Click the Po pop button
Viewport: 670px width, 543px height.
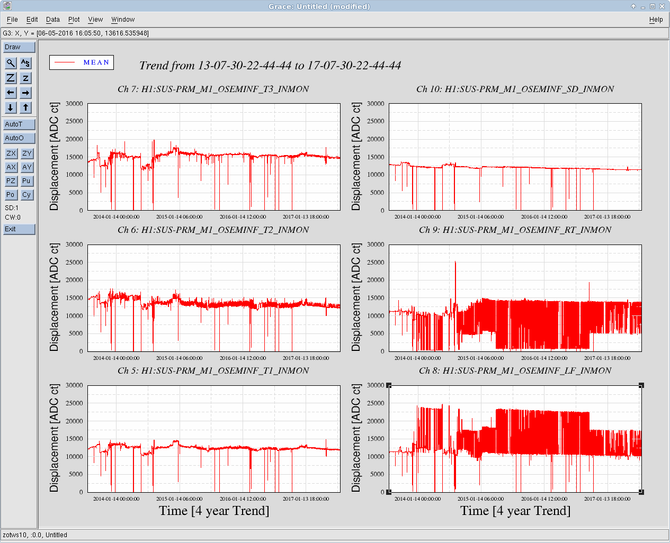pyautogui.click(x=11, y=195)
